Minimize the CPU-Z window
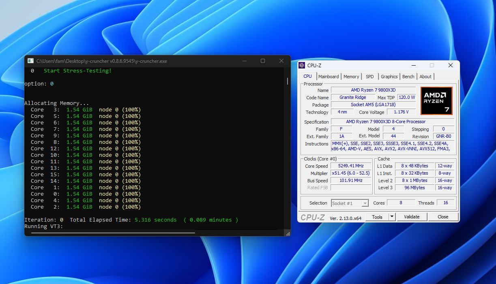Screen dimensions: 496x284 pos(413,65)
